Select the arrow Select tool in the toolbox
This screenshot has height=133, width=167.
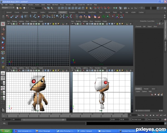3,24
